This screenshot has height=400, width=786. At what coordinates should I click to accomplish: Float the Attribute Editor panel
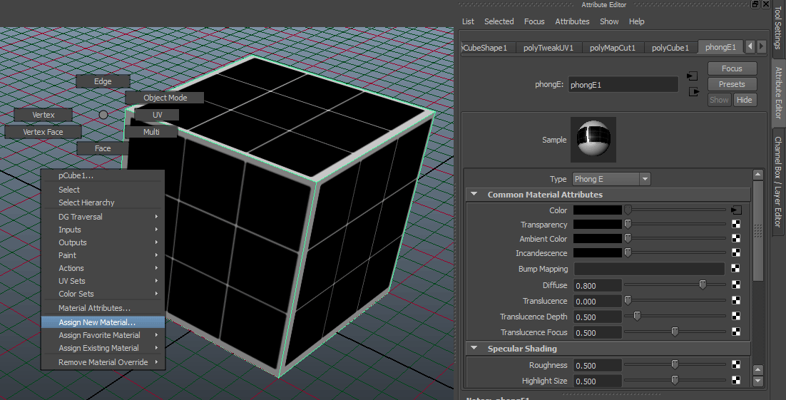(755, 4)
